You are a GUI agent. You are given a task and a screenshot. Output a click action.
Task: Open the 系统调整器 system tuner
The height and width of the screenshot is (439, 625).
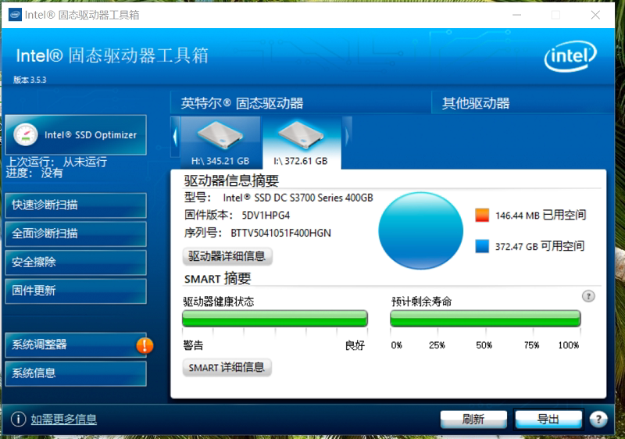pyautogui.click(x=76, y=345)
